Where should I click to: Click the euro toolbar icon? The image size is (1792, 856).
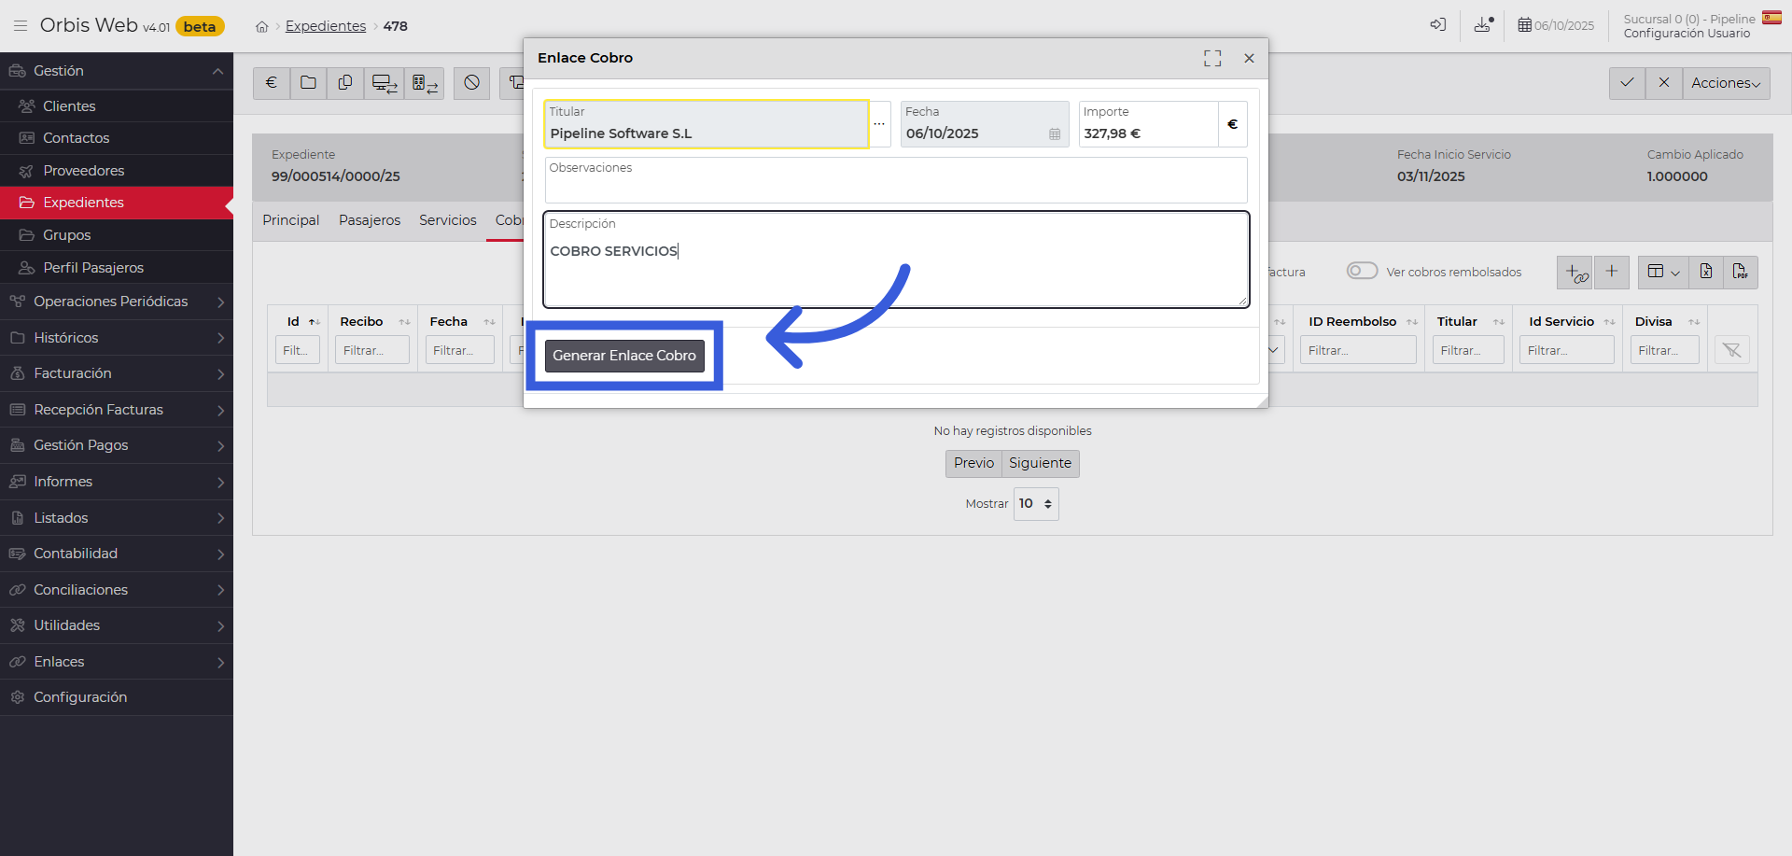click(x=272, y=83)
